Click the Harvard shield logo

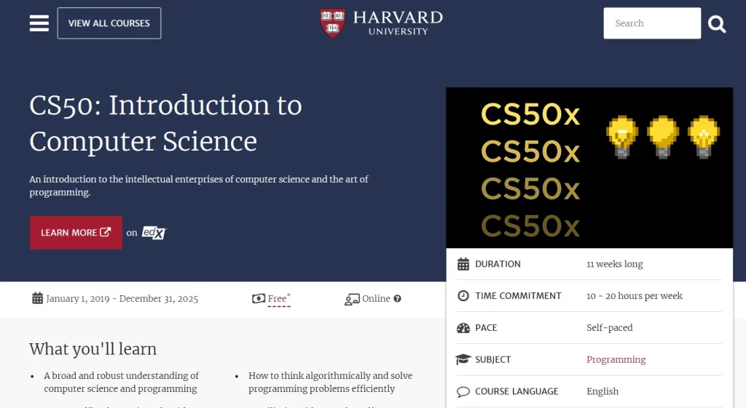333,23
